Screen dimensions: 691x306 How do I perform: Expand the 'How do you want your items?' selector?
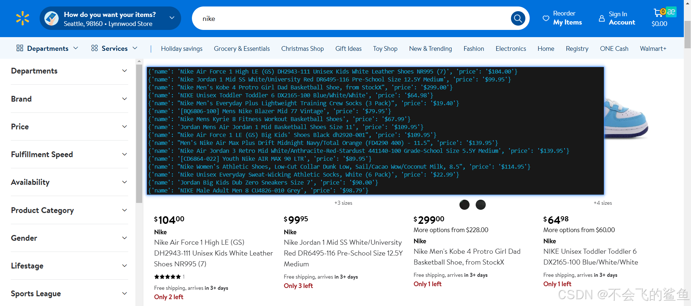[110, 18]
